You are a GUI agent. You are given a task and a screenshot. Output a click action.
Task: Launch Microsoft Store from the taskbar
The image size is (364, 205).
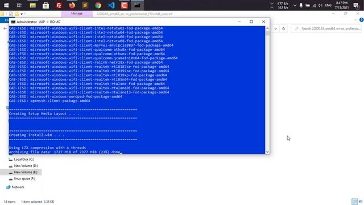[x=45, y=5]
